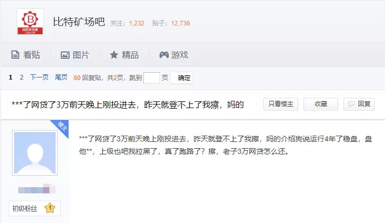Open the poster's default avatar

pos(35,153)
